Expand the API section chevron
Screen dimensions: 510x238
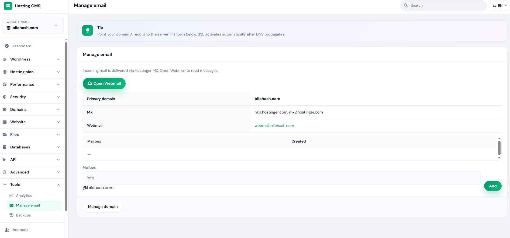pyautogui.click(x=58, y=159)
